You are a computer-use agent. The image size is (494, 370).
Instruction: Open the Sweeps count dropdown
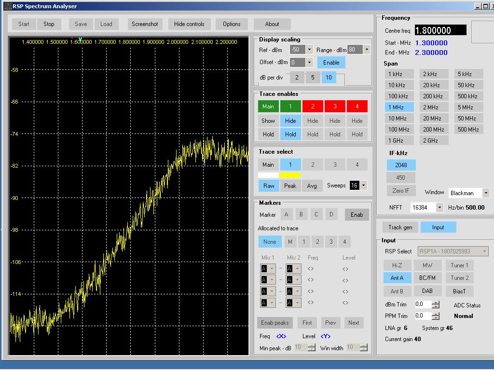pos(363,185)
